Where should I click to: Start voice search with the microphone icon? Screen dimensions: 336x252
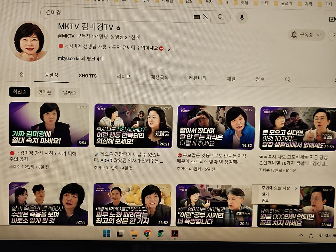click(242, 17)
